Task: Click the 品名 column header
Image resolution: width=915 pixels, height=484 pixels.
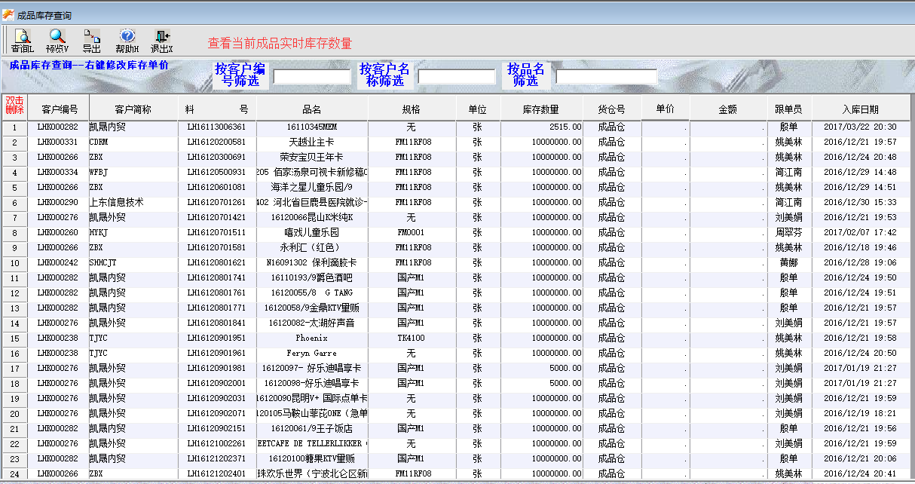Action: (312, 109)
